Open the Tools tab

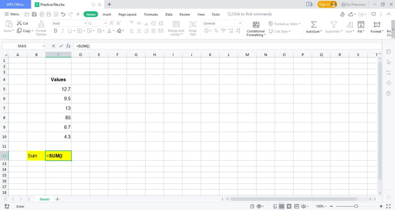215,14
